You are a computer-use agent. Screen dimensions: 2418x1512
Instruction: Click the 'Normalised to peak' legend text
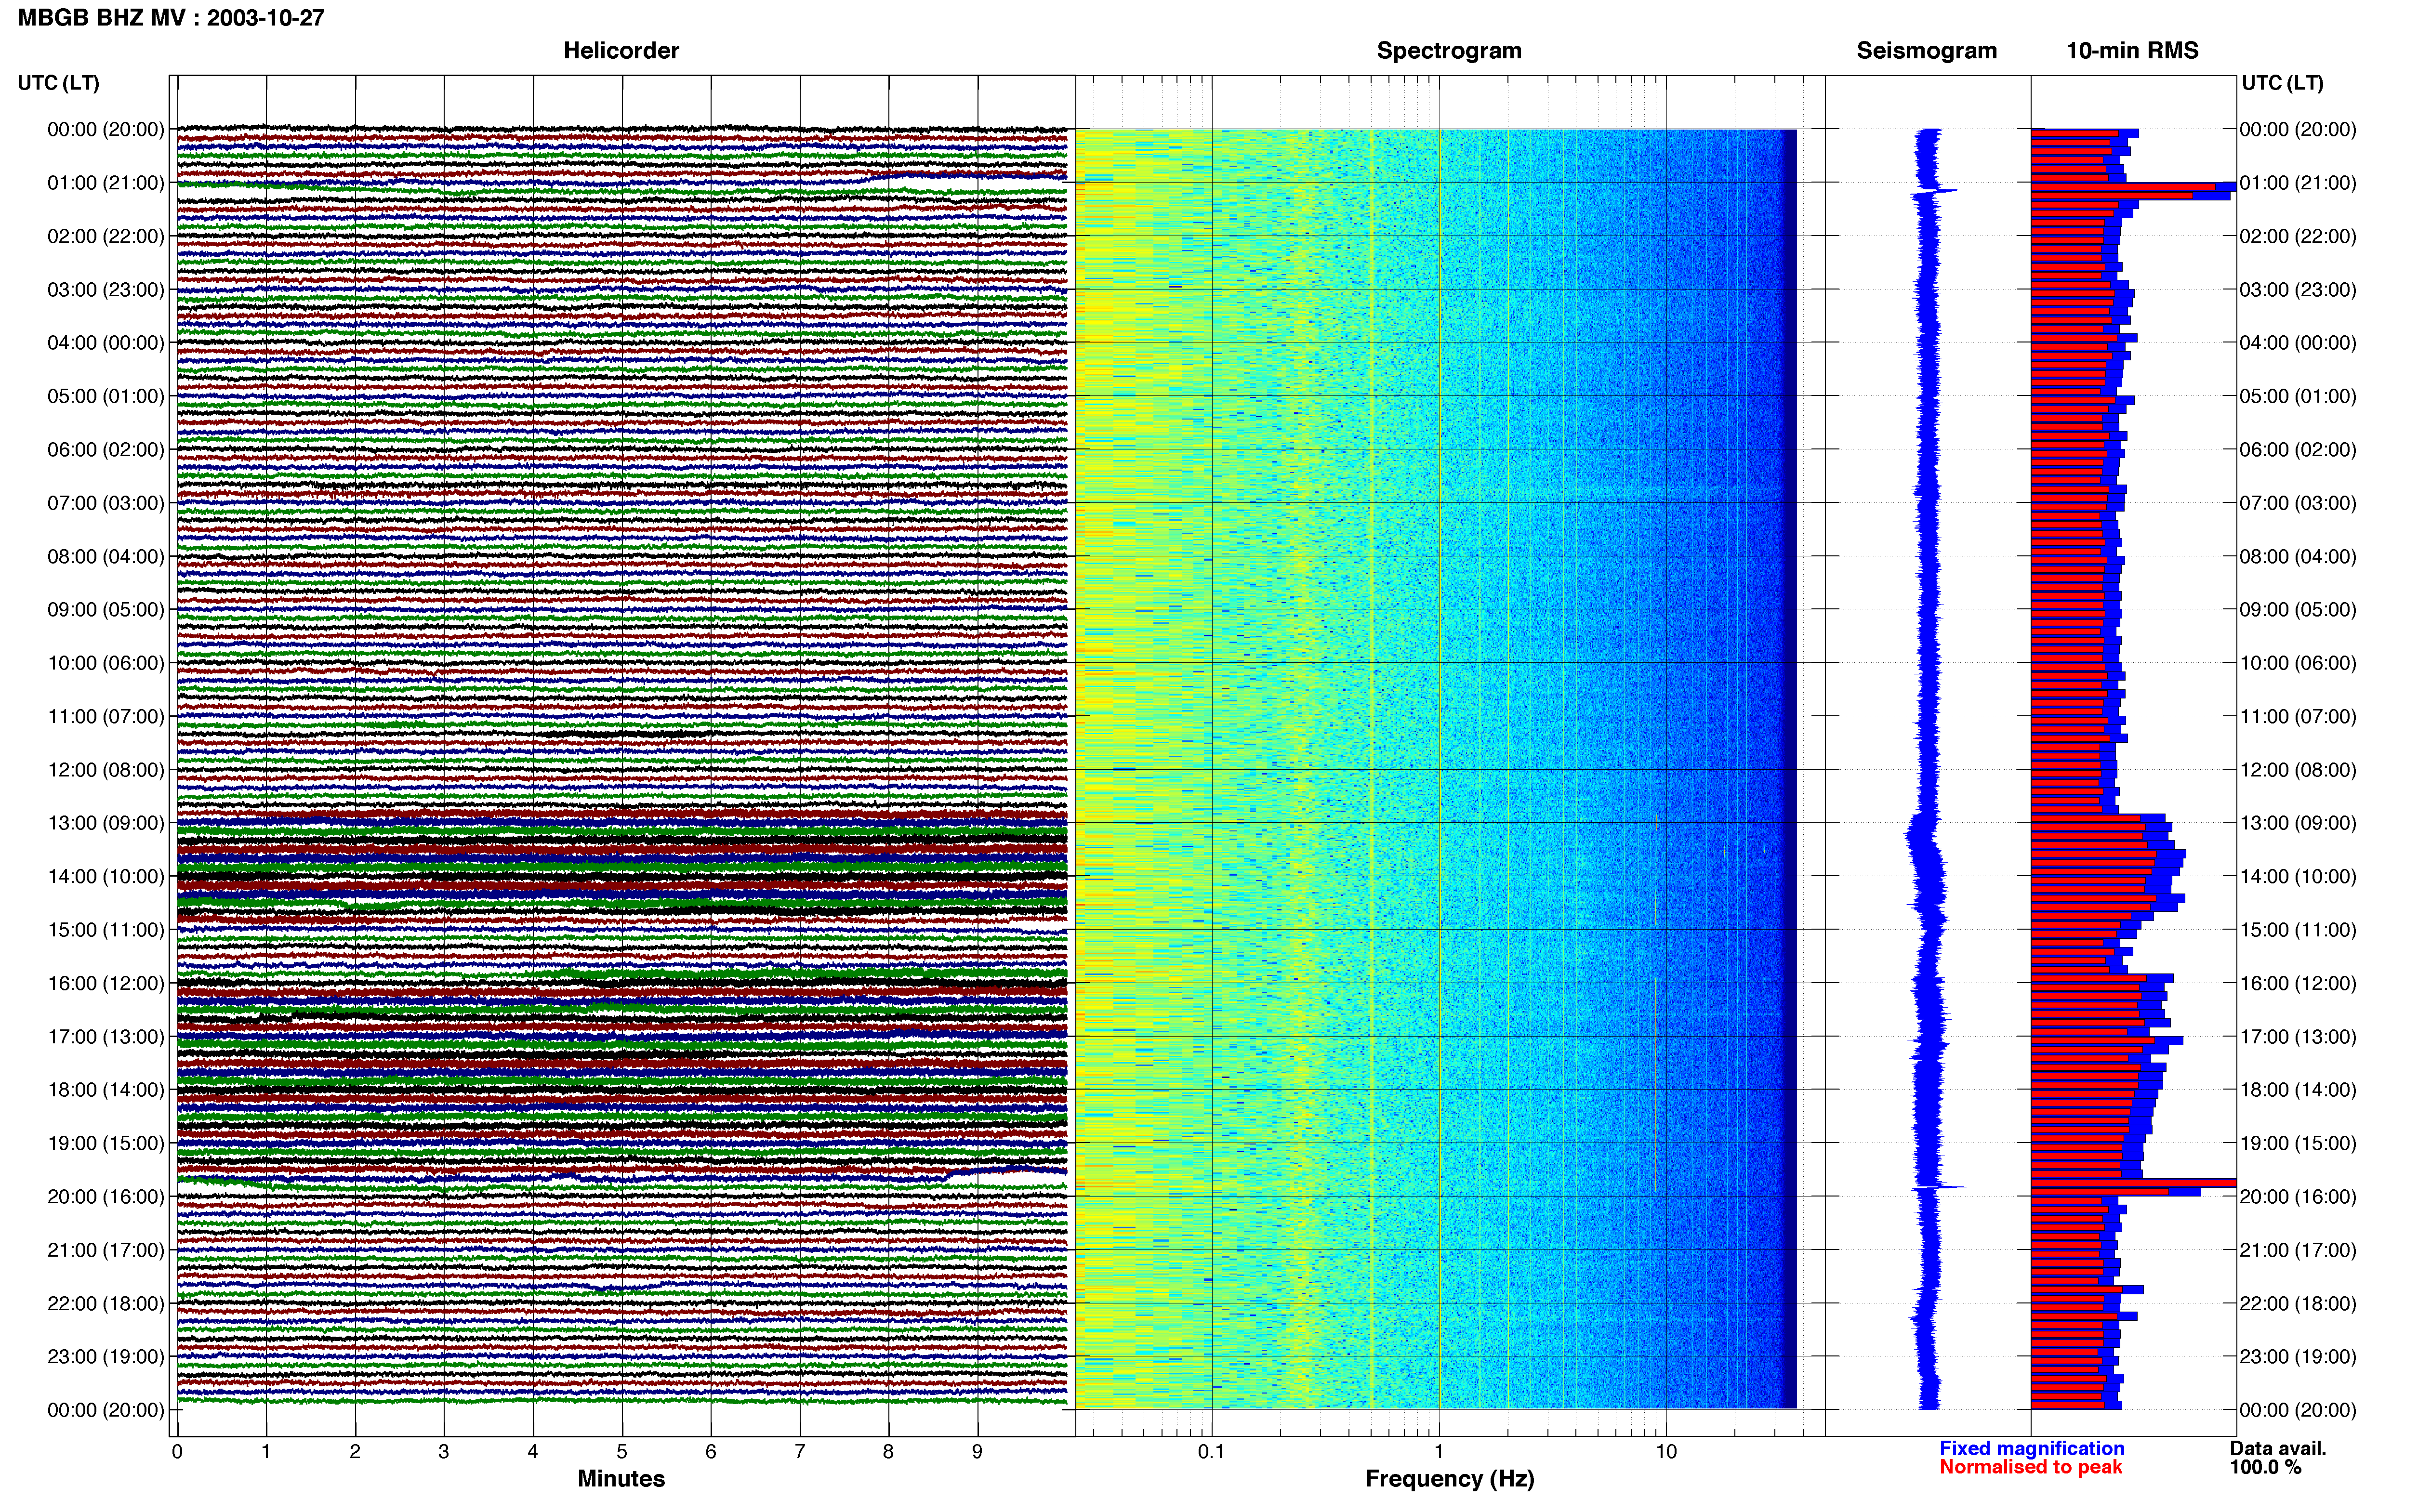point(2030,1467)
